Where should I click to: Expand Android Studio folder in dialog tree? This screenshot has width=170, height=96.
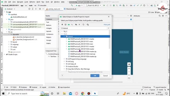click(x=64, y=66)
